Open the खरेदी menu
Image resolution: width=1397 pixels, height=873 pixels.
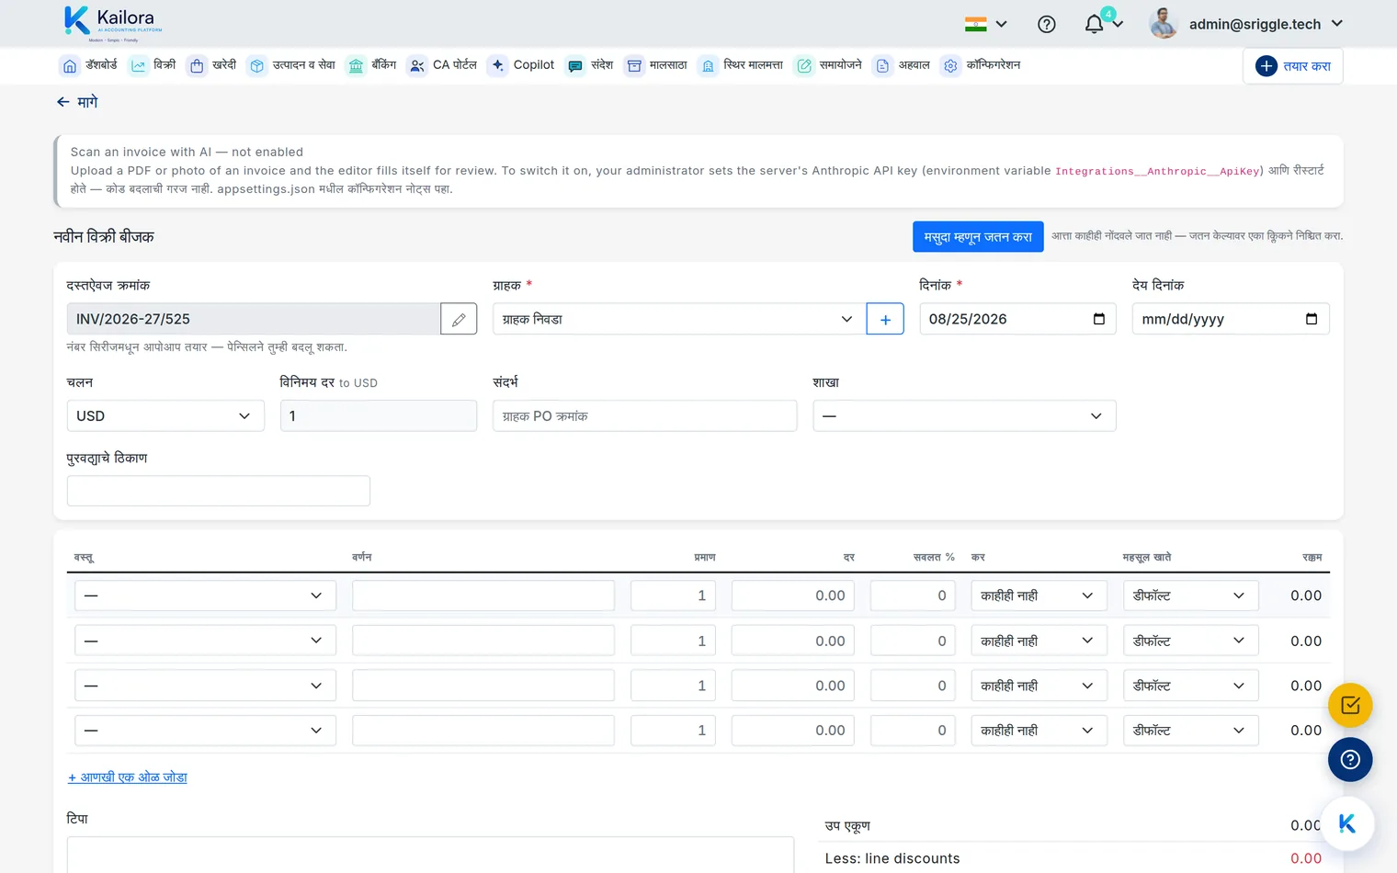(x=212, y=65)
